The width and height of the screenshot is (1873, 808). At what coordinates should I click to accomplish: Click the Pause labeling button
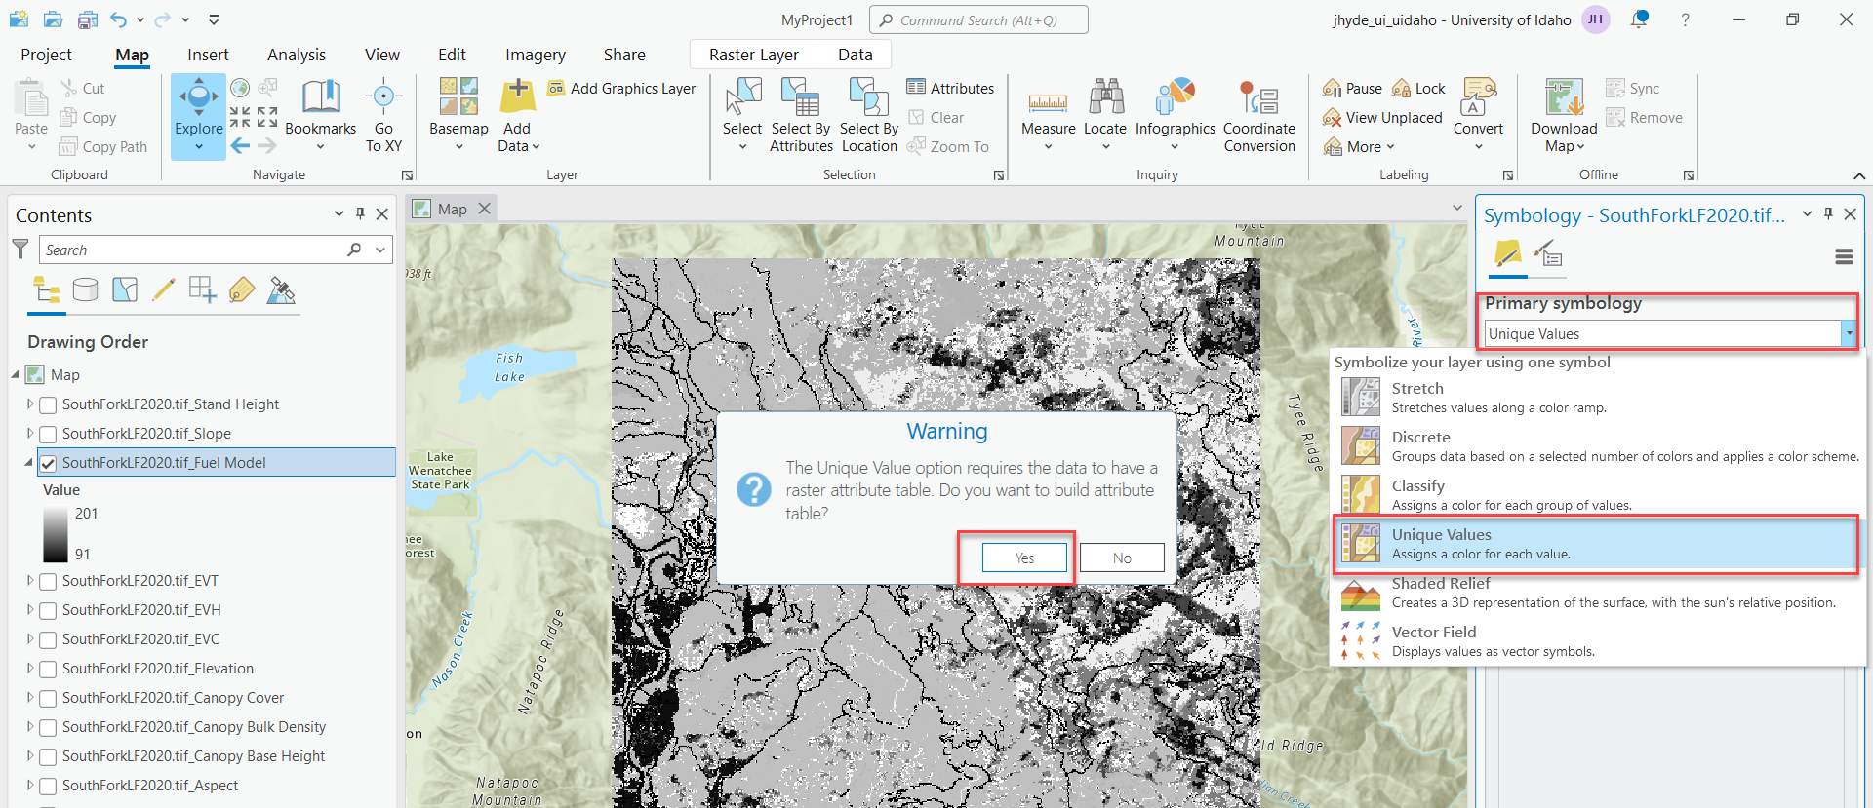pyautogui.click(x=1352, y=88)
